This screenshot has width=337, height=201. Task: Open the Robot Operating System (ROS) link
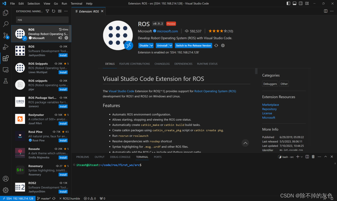click(x=215, y=91)
